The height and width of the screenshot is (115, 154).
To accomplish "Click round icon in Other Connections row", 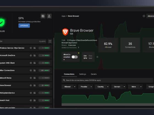I will [x=31, y=70].
